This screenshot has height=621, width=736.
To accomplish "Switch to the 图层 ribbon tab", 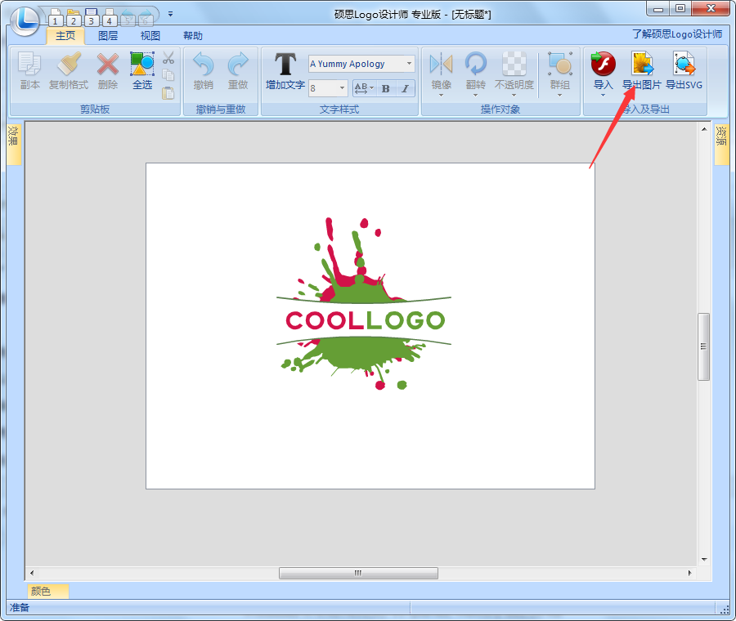I will pyautogui.click(x=108, y=36).
